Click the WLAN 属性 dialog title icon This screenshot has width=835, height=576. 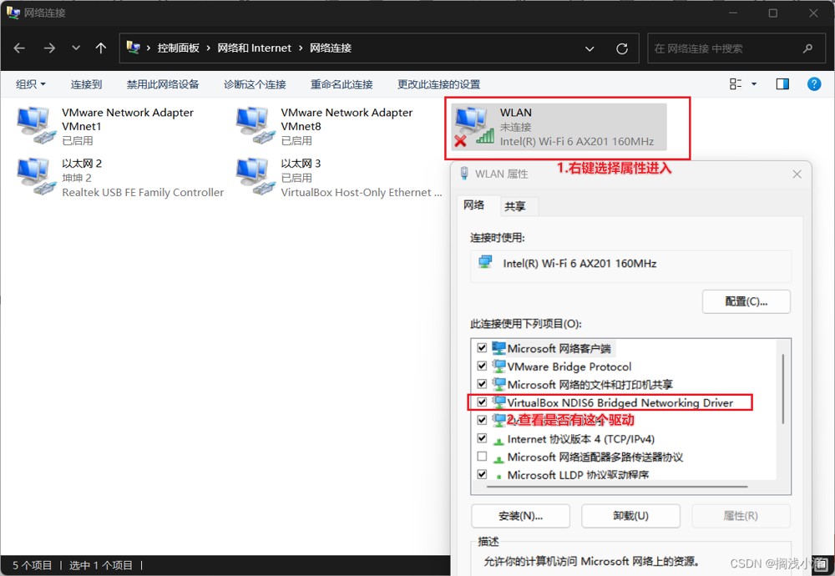(464, 174)
